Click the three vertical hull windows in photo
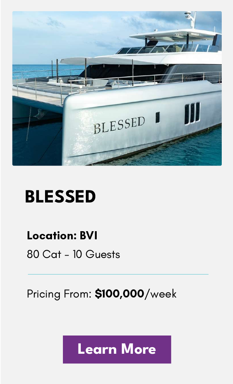 (192, 113)
